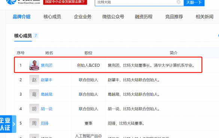Click the 胡 avatar icon
The image size is (219, 138).
34,109
